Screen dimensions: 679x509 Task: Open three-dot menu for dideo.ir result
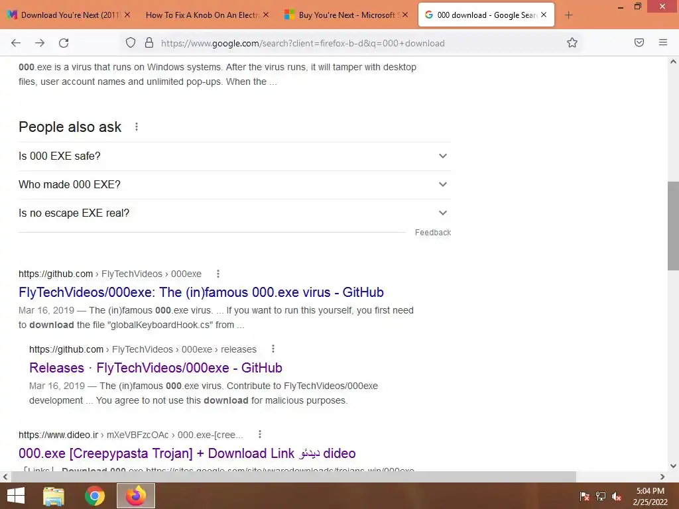pyautogui.click(x=260, y=434)
